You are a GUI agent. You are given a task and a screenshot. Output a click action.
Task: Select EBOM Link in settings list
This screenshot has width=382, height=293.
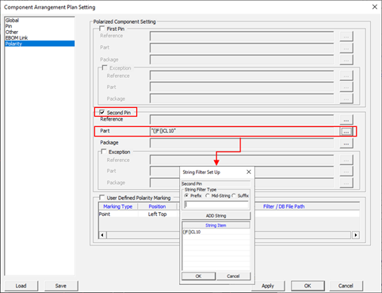[17, 38]
